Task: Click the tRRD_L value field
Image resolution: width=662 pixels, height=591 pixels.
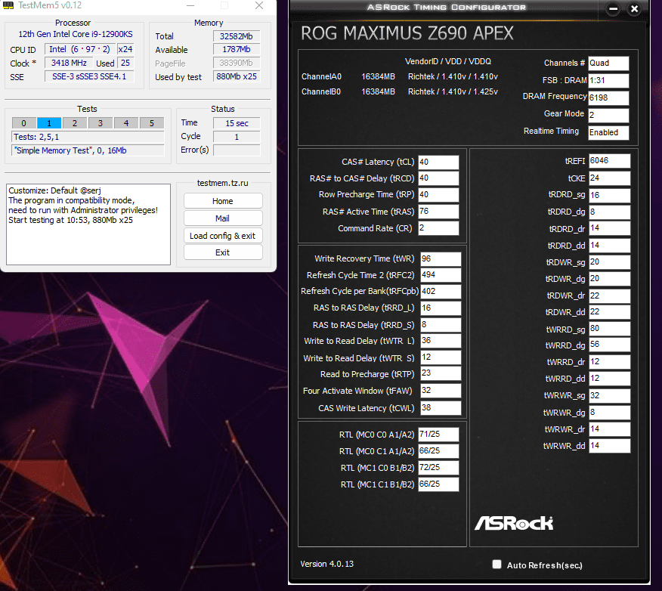Action: coord(441,308)
